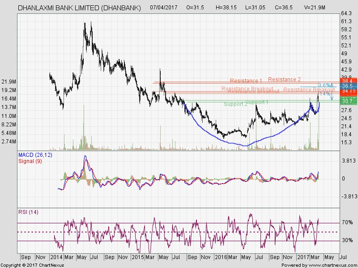Select the high value H=38.15
The width and height of the screenshot is (358, 268).
(x=226, y=8)
